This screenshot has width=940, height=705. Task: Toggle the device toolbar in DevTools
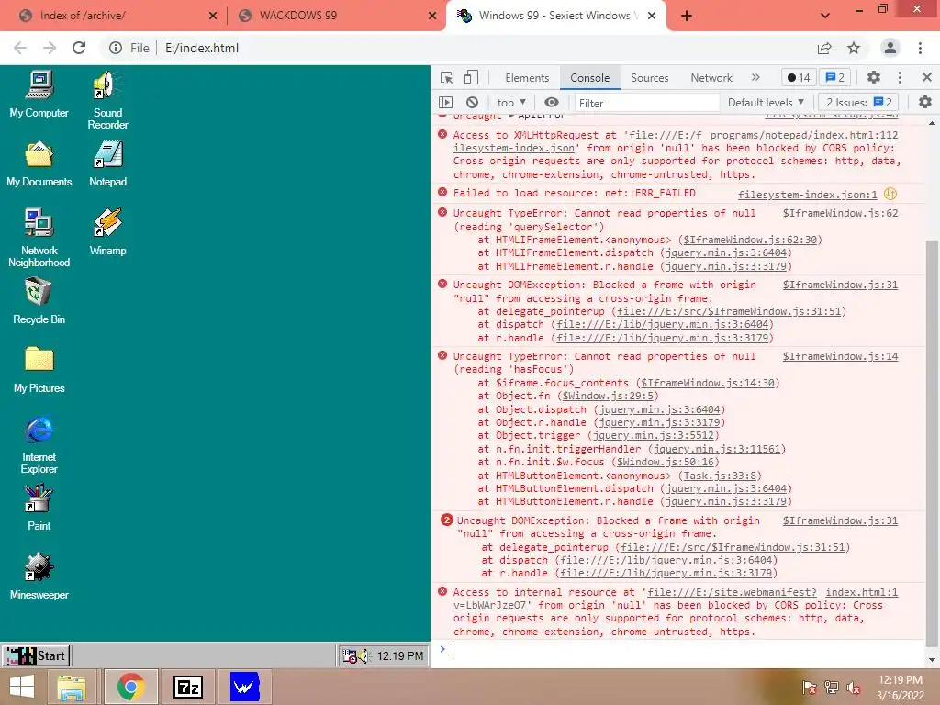(471, 77)
